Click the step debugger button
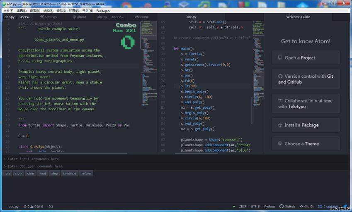Viewport: 352px width, 212px height. tap(55, 173)
